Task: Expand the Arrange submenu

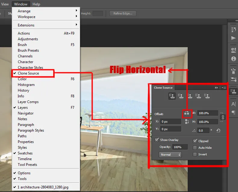Action: [46, 11]
